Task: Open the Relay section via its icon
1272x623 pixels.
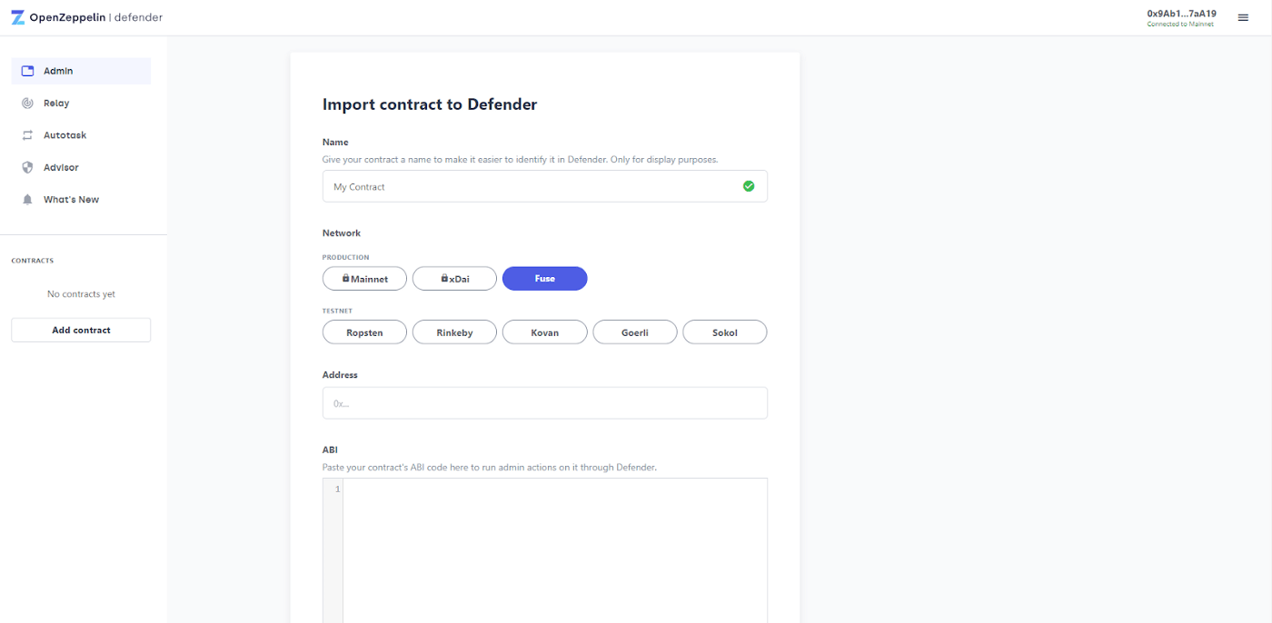Action: (26, 103)
